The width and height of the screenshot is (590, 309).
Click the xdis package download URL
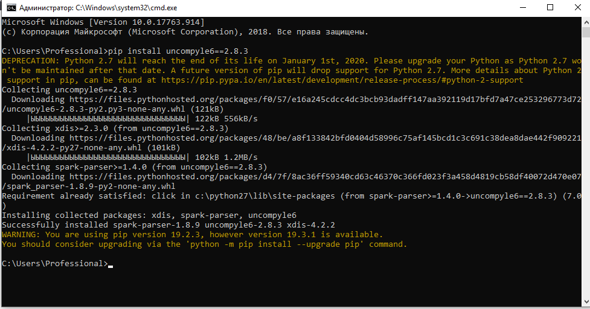(x=338, y=138)
